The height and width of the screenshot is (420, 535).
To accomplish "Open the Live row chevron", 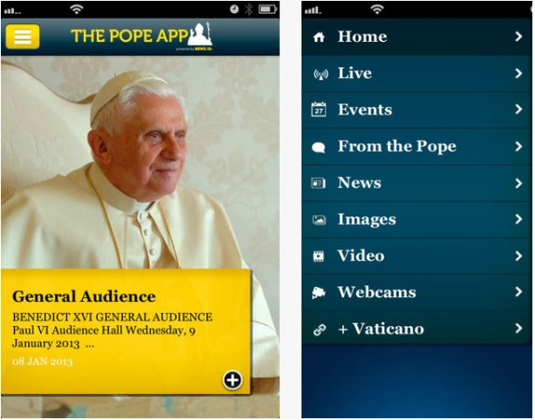I will click(518, 73).
